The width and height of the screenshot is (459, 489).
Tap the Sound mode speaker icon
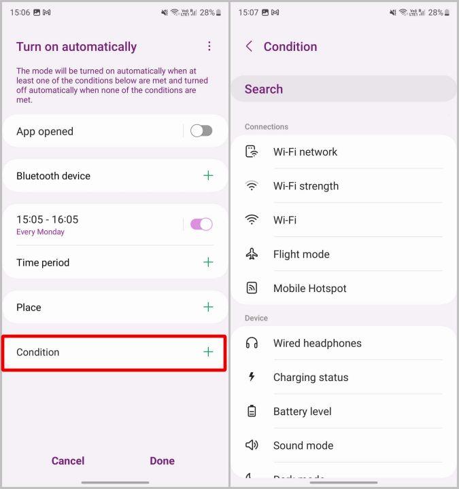click(x=252, y=445)
